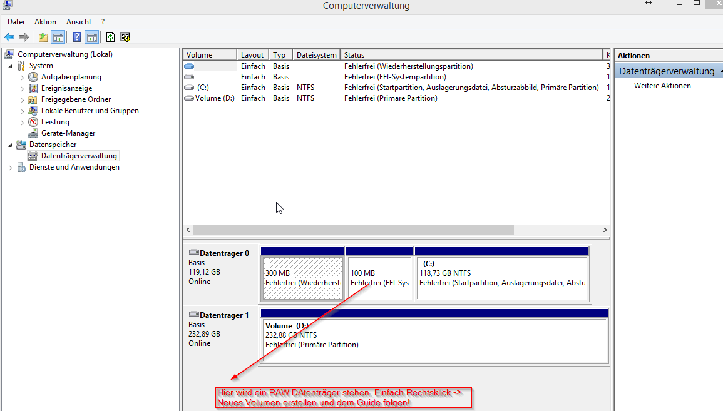Click the Datenspeicher icon
The width and height of the screenshot is (723, 411).
point(21,145)
